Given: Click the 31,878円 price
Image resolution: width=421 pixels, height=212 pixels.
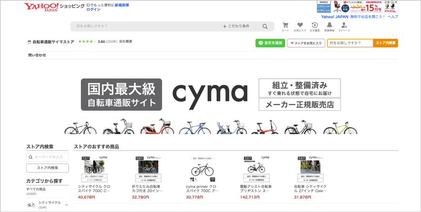Looking at the screenshot, I should [303, 197].
